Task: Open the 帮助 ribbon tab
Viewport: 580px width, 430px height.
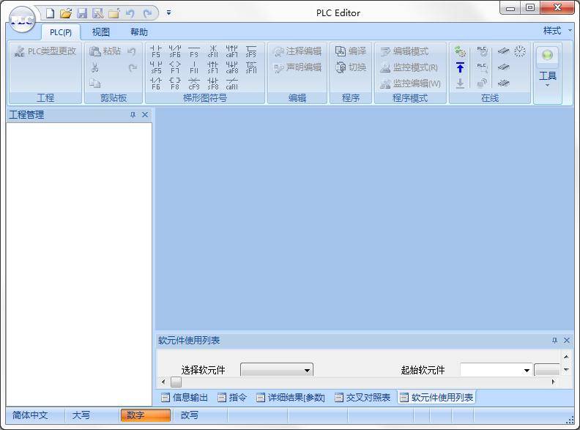Action: click(x=139, y=32)
